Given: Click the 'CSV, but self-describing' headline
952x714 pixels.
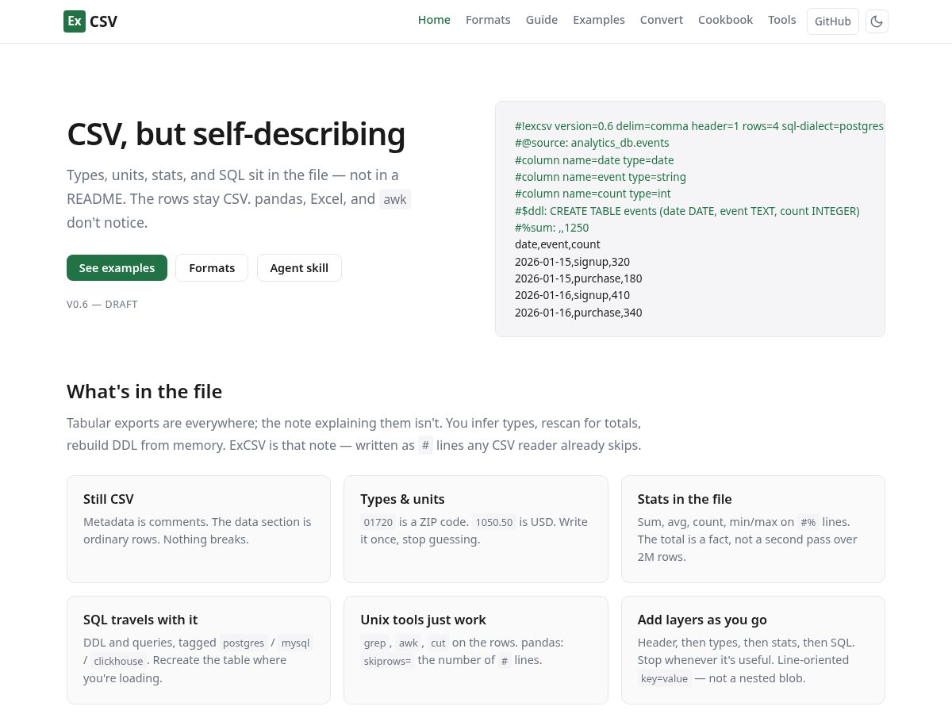Looking at the screenshot, I should click(236, 134).
